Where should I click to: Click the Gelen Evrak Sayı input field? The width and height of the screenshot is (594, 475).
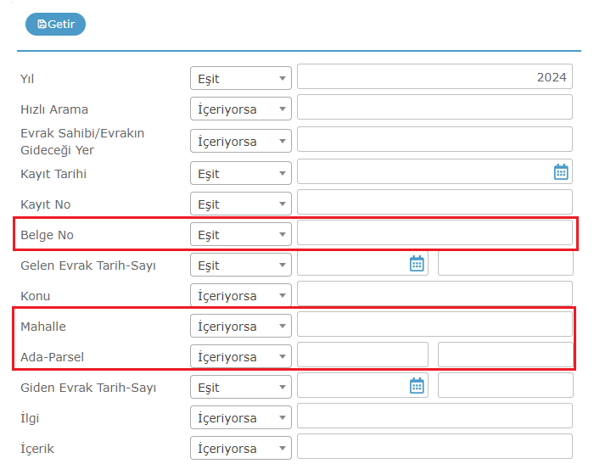506,263
